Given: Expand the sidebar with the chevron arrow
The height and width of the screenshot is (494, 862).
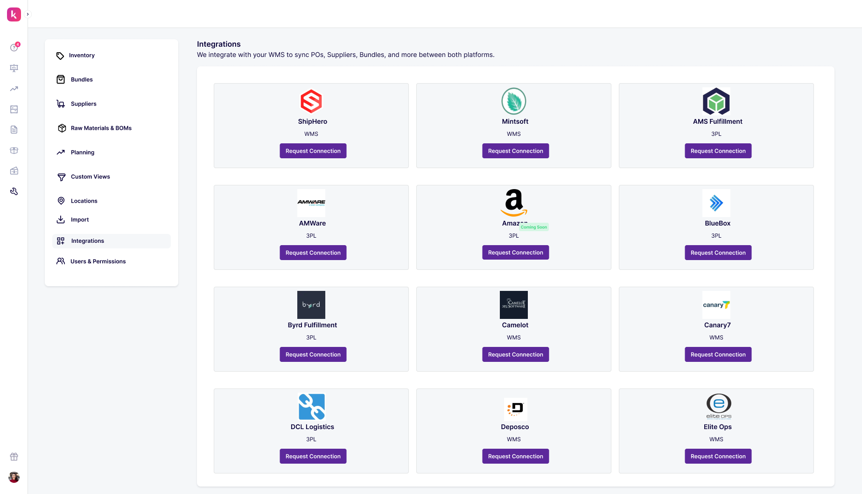Looking at the screenshot, I should [28, 14].
